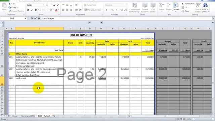Open the Format cells menu
The width and height of the screenshot is (215, 121).
pyautogui.click(x=175, y=7)
